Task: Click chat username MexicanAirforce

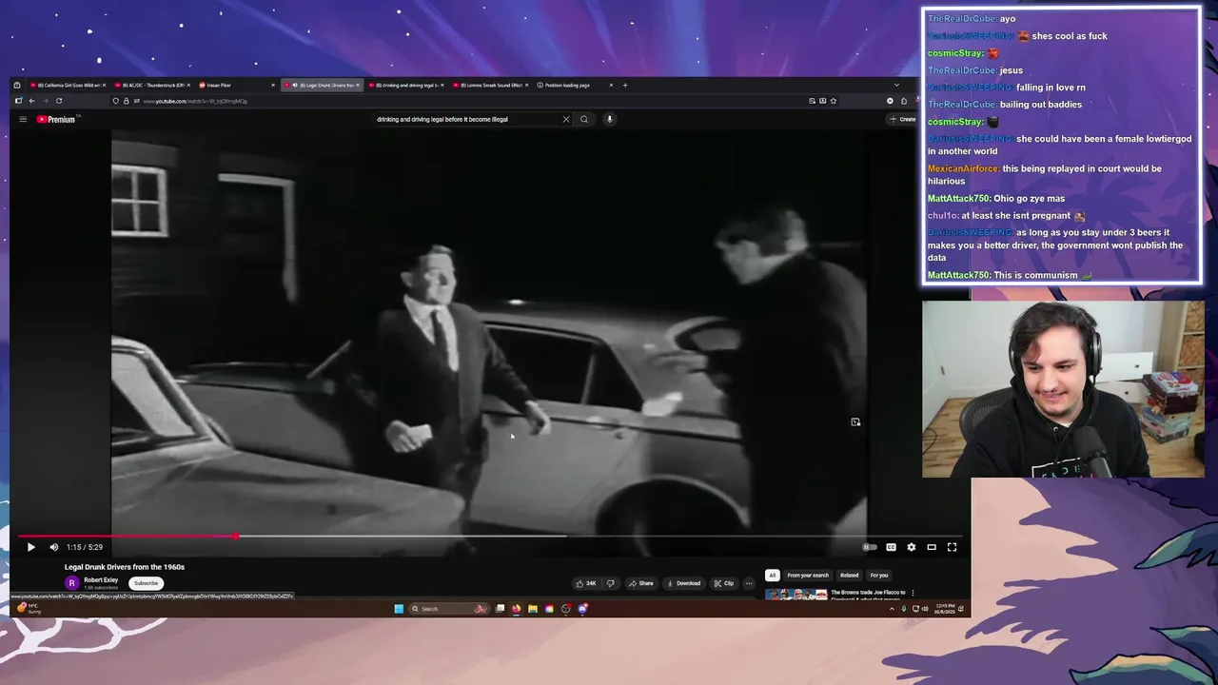Action: click(x=963, y=168)
